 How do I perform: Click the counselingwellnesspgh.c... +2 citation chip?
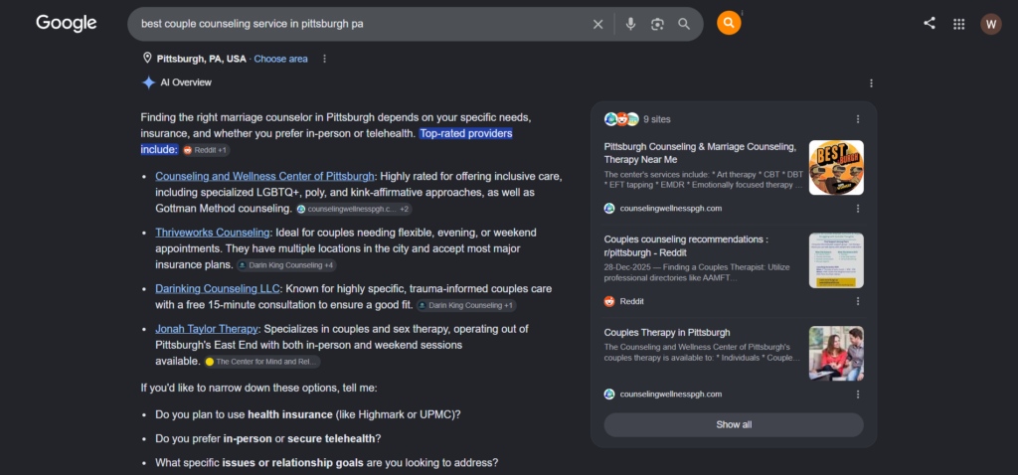[x=353, y=209]
